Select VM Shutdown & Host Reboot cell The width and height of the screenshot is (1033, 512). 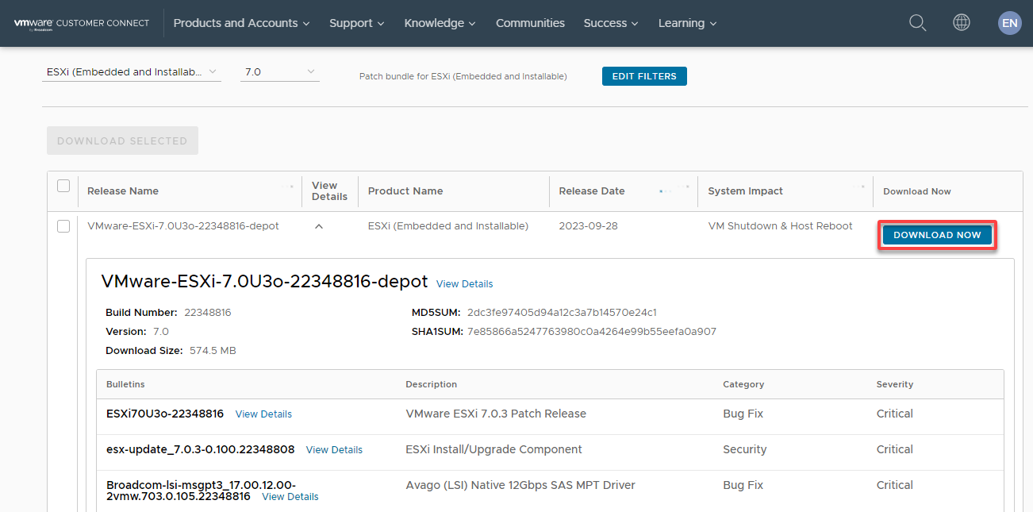click(x=780, y=226)
